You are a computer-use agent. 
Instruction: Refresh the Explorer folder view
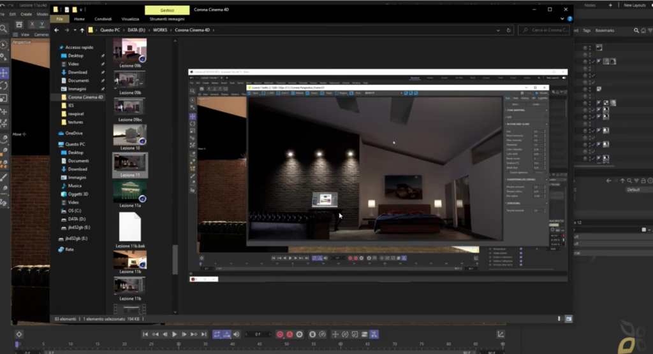coord(508,30)
